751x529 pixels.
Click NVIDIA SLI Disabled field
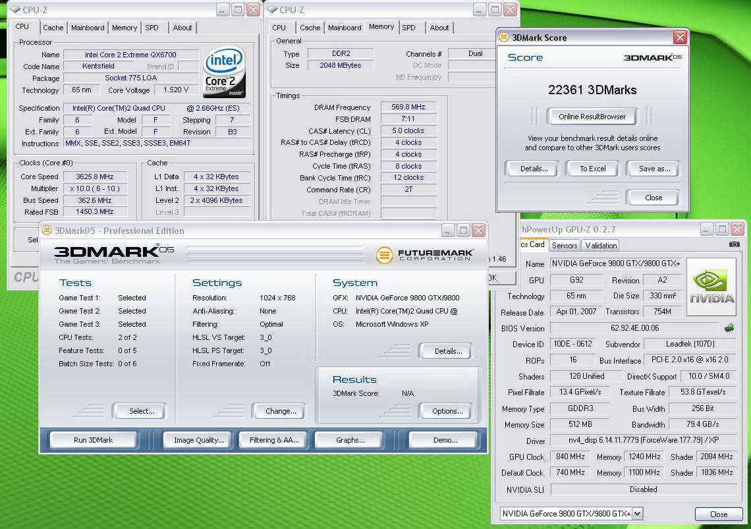click(x=643, y=489)
